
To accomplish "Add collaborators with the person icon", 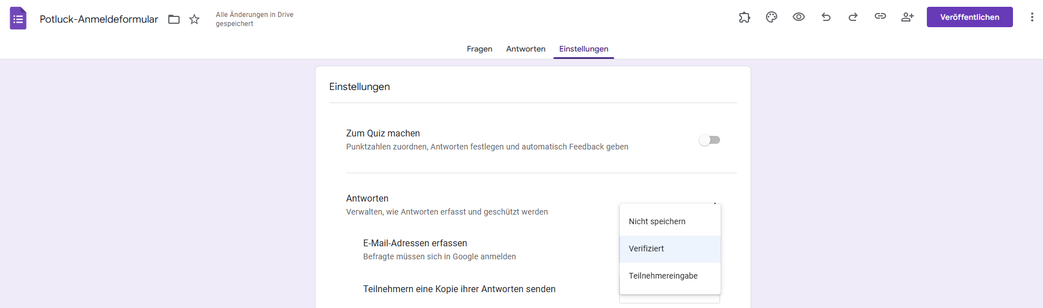I will (x=908, y=17).
